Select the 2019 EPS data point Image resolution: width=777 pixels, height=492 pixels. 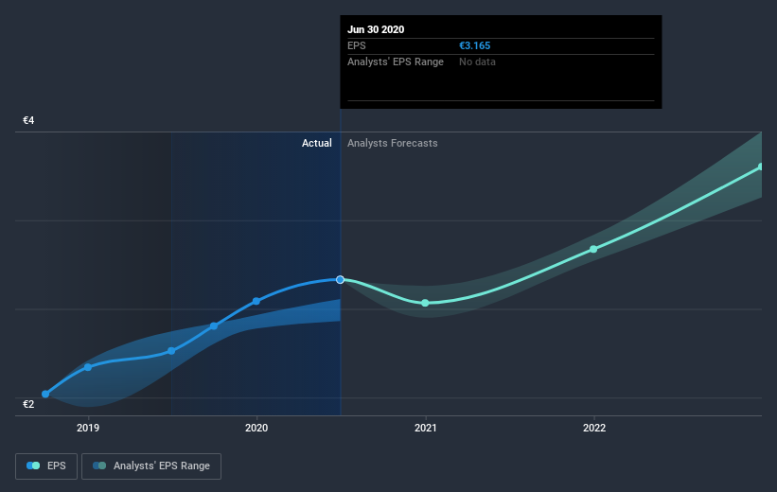(88, 367)
